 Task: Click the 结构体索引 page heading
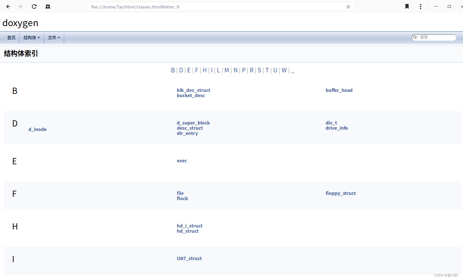tap(21, 53)
